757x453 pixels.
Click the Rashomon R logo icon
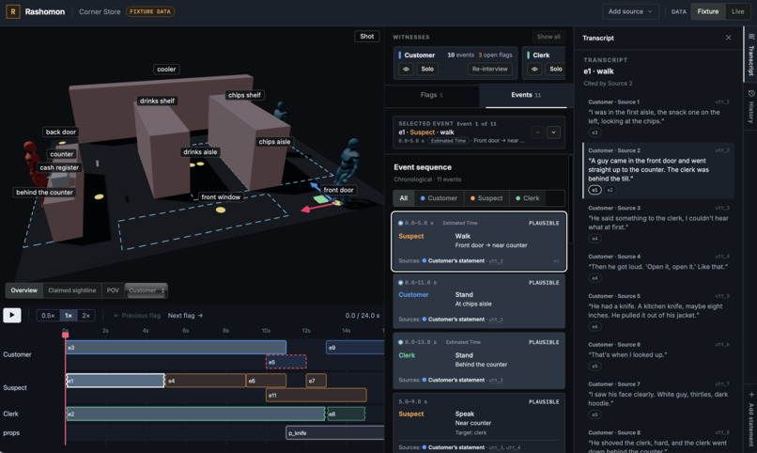tap(12, 11)
